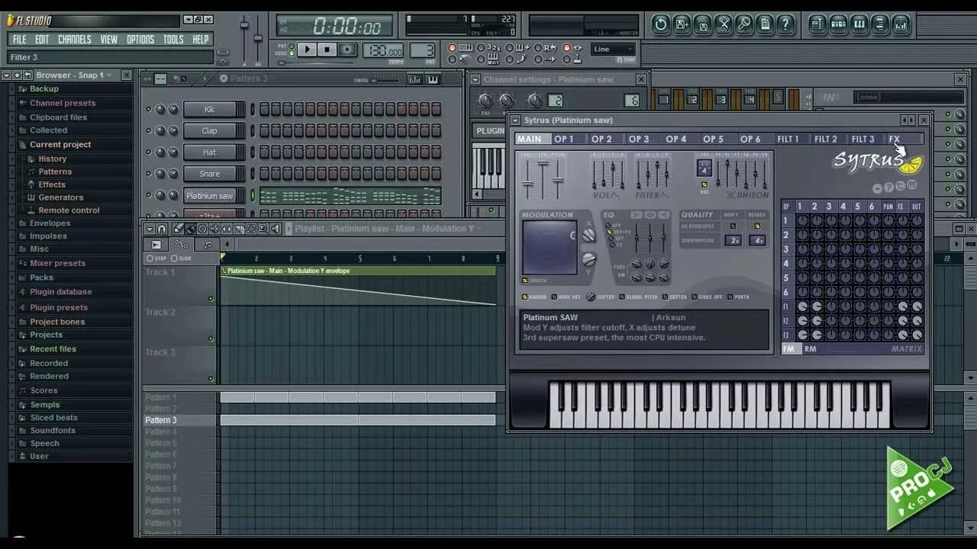Click the scissors tools toolbar icon
The height and width of the screenshot is (549, 977).
pos(724,24)
